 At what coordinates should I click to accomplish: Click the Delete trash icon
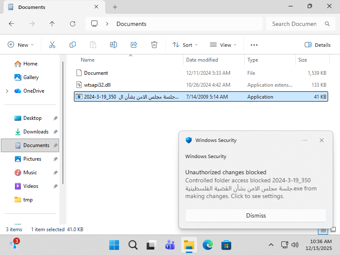[x=154, y=45]
